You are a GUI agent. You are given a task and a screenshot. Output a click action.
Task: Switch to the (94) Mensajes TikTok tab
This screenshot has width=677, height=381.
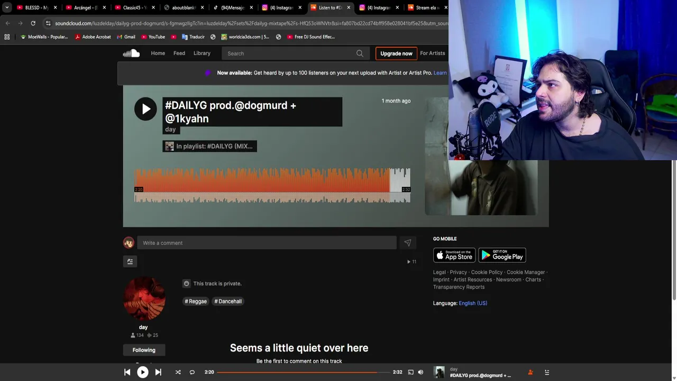(232, 7)
